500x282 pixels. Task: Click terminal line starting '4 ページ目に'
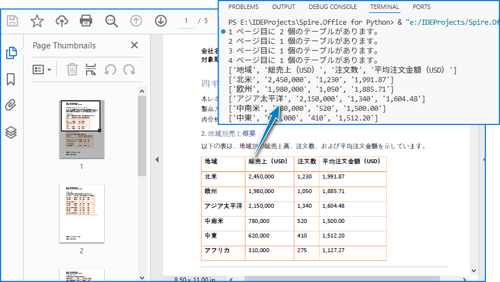(x=303, y=60)
